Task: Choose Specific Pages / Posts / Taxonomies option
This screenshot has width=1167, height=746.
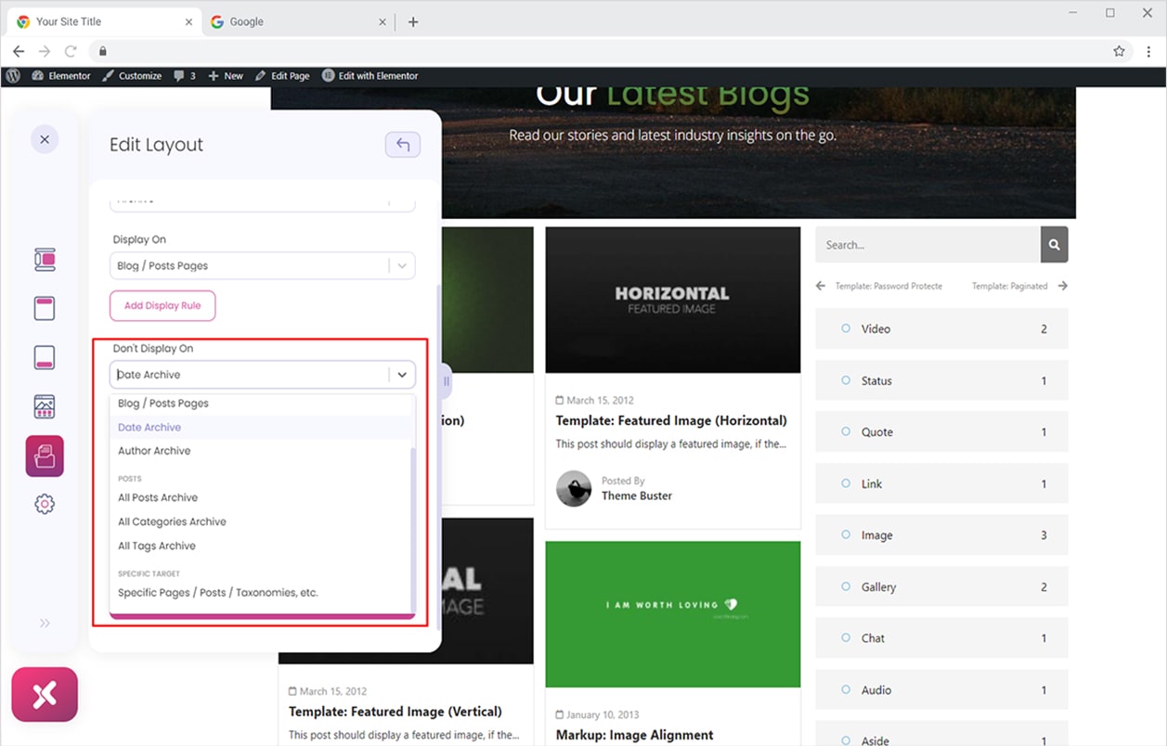Action: coord(261,593)
